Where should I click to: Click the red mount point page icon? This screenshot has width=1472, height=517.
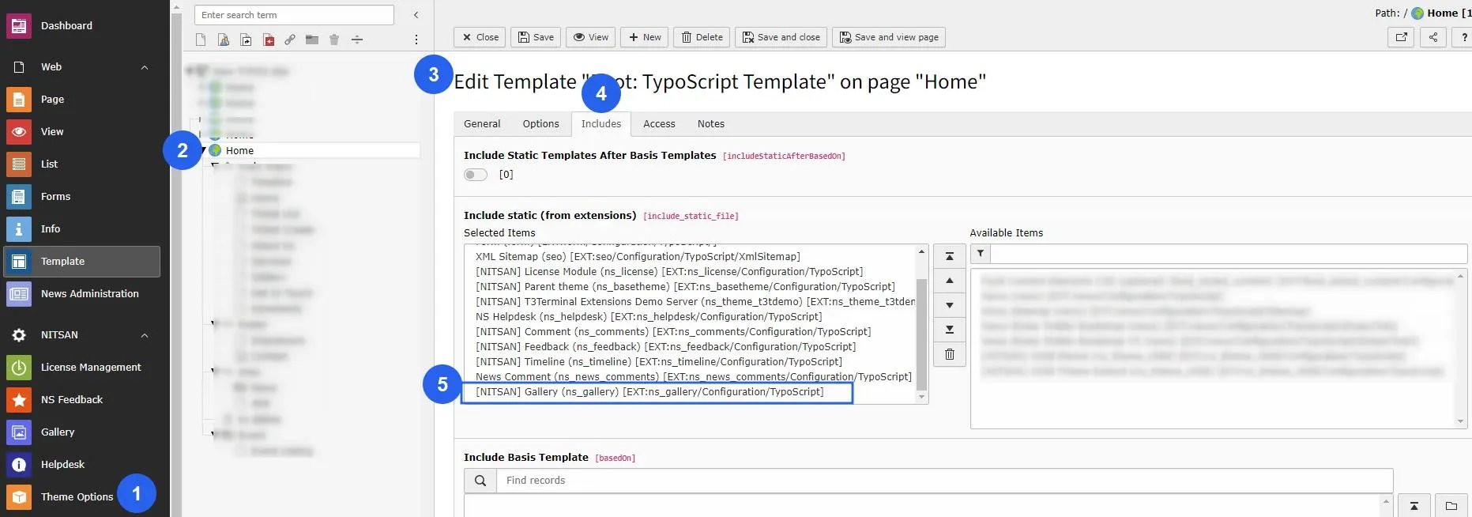pos(269,40)
